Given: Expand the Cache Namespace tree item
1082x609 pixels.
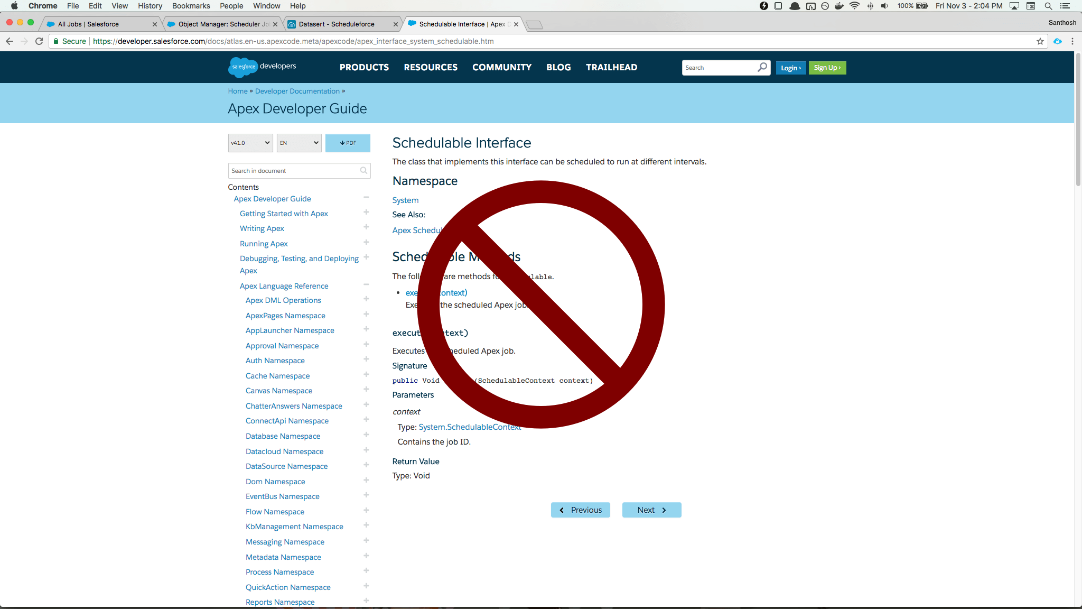Looking at the screenshot, I should (x=366, y=374).
